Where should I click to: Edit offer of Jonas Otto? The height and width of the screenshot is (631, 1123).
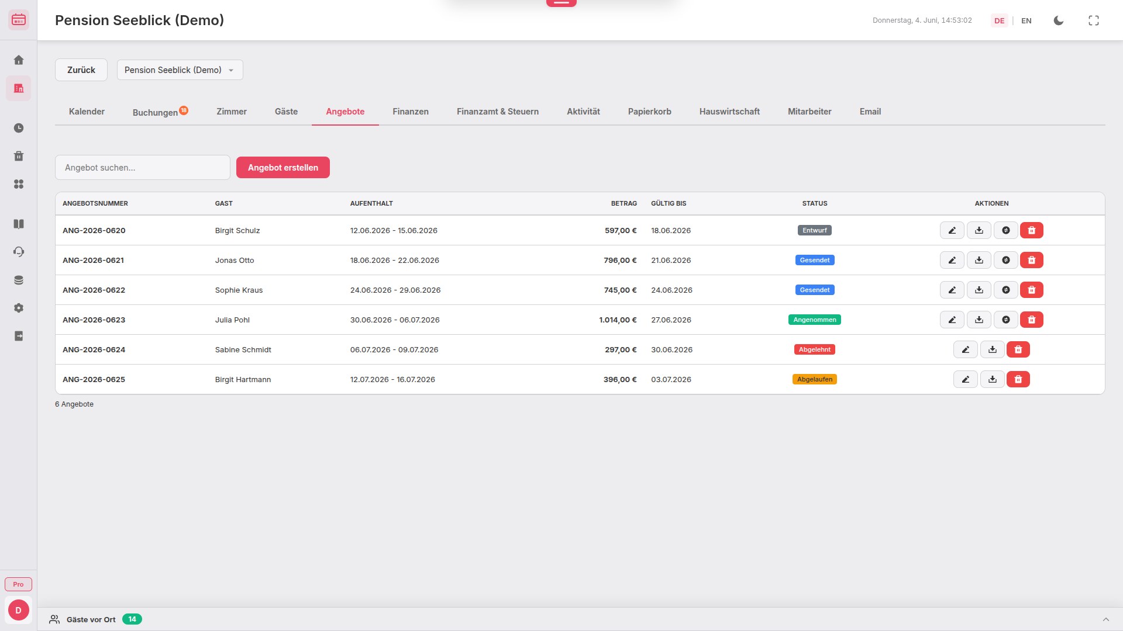(x=952, y=260)
